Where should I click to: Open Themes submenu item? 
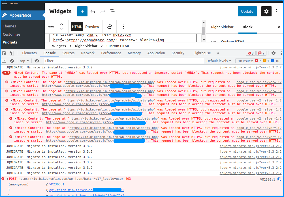(9, 26)
